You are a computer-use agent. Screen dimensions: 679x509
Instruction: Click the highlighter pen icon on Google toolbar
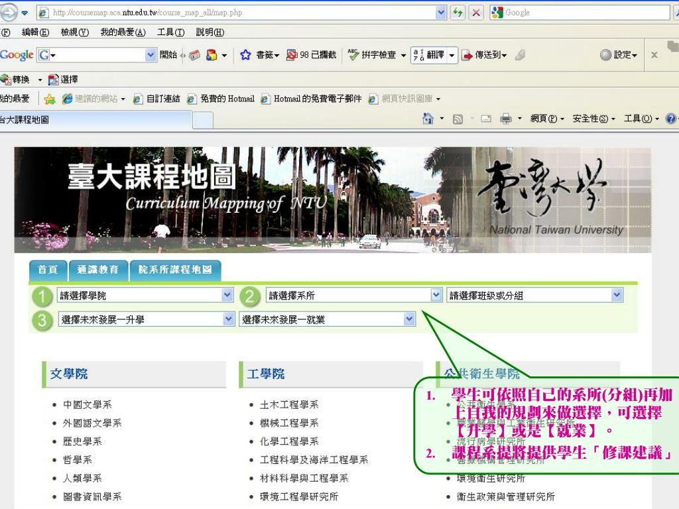pos(520,55)
